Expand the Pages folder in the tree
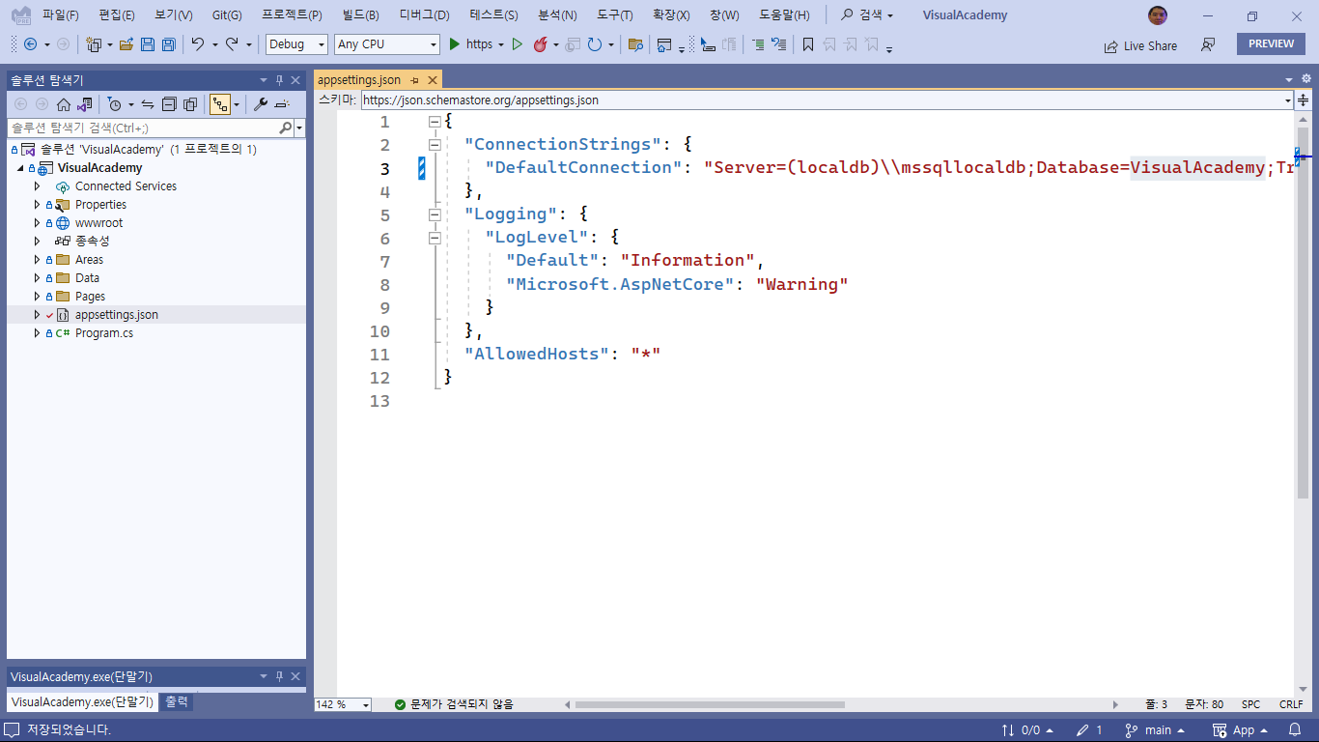The height and width of the screenshot is (742, 1319). [38, 297]
